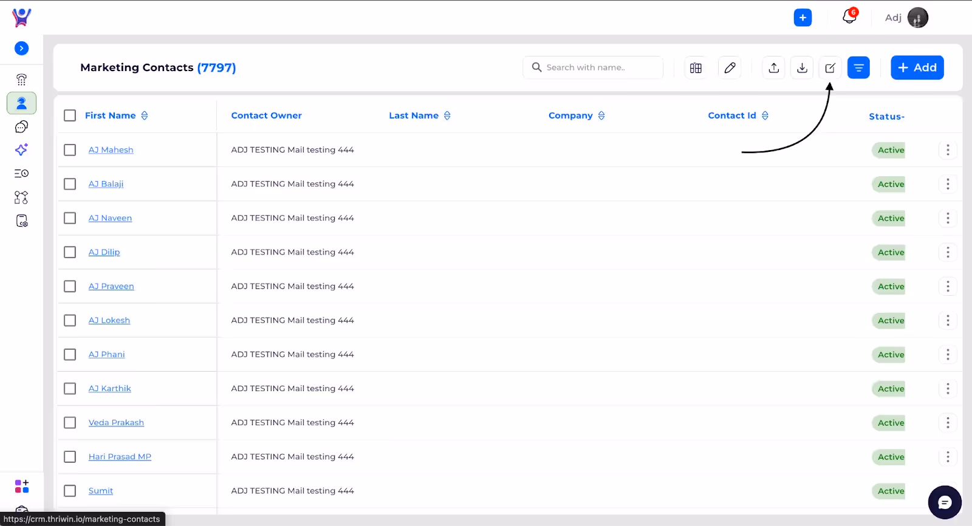The width and height of the screenshot is (972, 526).
Task: Click the Add contact button
Action: 917,67
